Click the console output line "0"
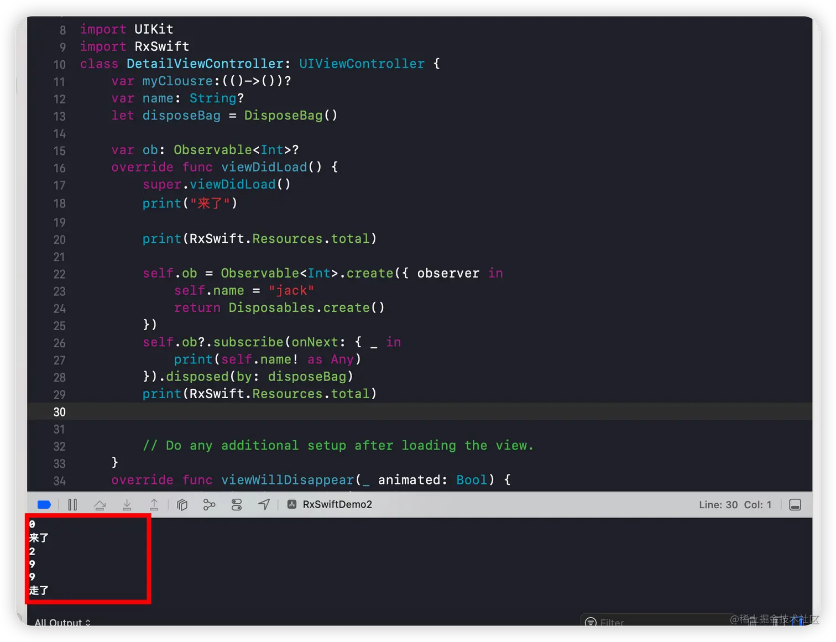The height and width of the screenshot is (642, 836). pyautogui.click(x=32, y=524)
